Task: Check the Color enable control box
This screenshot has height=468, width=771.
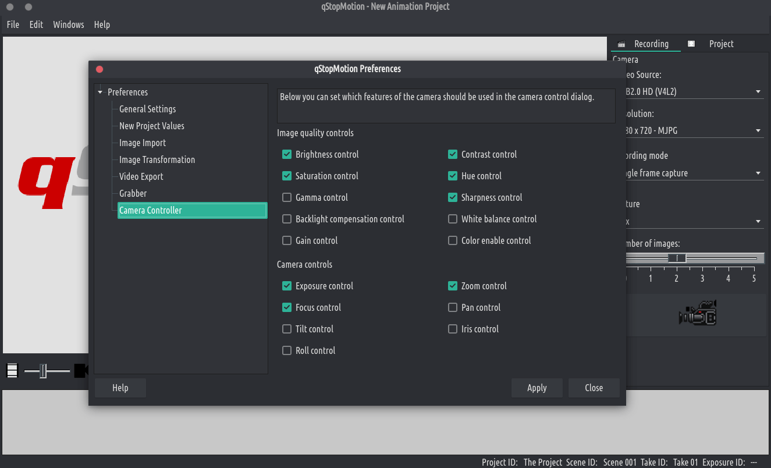Action: tap(453, 240)
